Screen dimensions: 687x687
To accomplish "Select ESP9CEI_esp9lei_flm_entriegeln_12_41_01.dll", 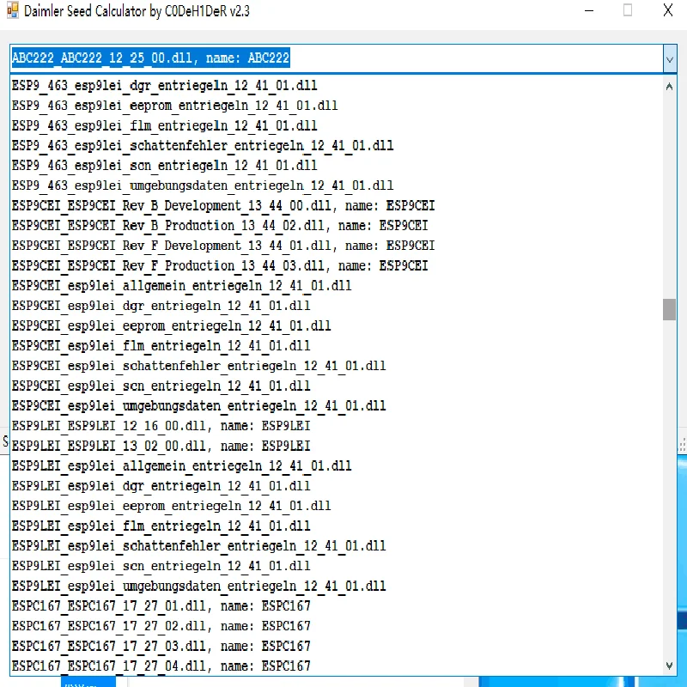I will [337, 346].
